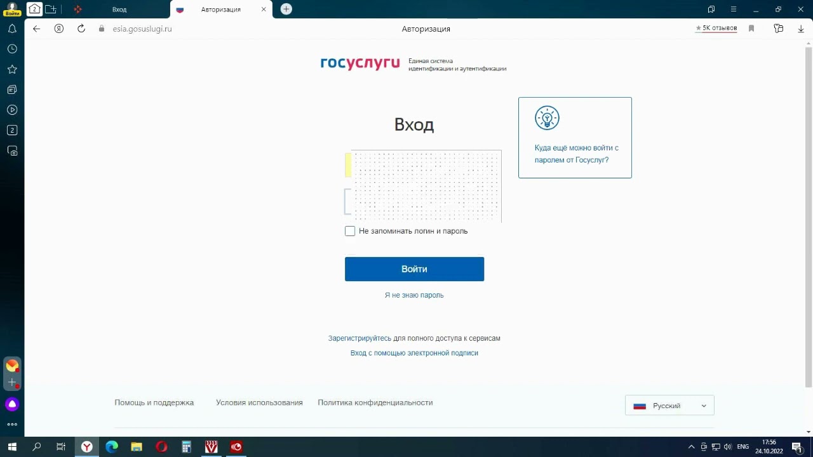Click the blue 'Войти' button
The image size is (813, 457).
coord(414,269)
